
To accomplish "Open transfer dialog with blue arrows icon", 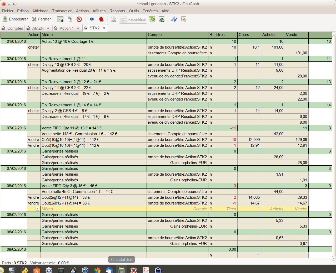I will (174, 19).
